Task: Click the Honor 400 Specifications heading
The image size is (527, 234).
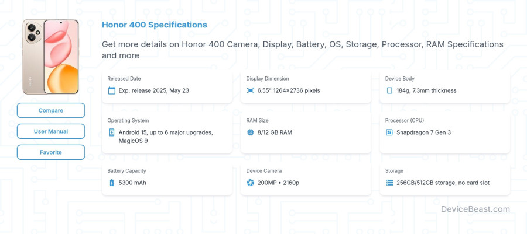Action: (154, 25)
